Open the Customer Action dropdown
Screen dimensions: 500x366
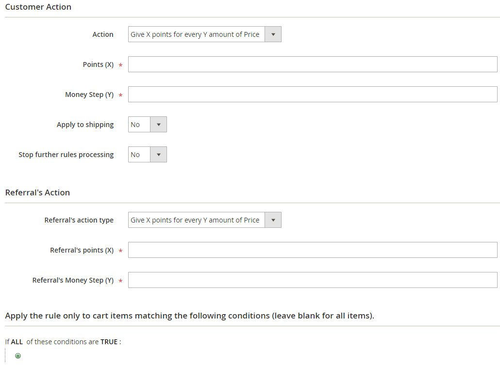[x=204, y=34]
